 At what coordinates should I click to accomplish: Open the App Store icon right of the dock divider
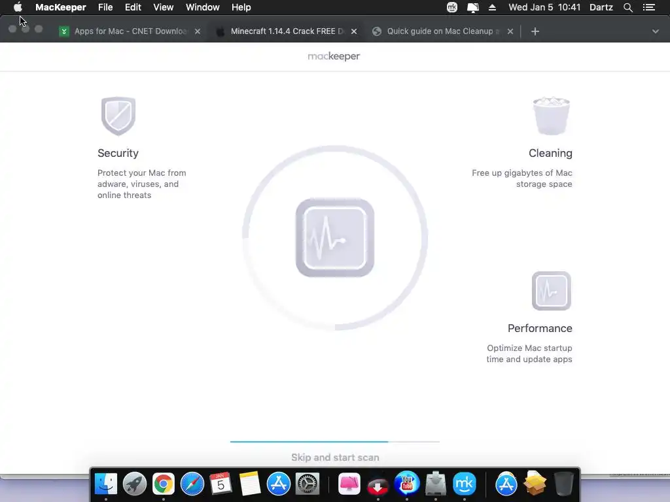[x=506, y=484]
